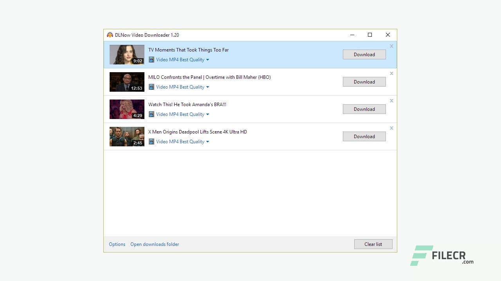Click the video format icon for TV Moments row
The height and width of the screenshot is (281, 501).
(151, 59)
